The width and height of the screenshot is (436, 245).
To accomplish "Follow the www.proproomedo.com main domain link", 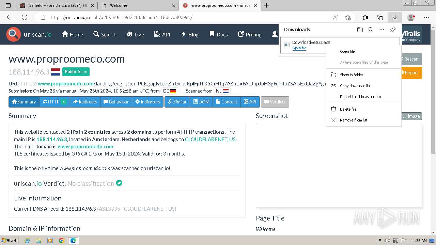I will coord(85,147).
